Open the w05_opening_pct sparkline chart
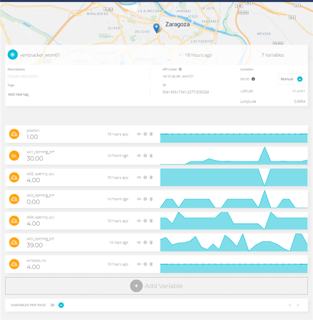 (x=234, y=242)
